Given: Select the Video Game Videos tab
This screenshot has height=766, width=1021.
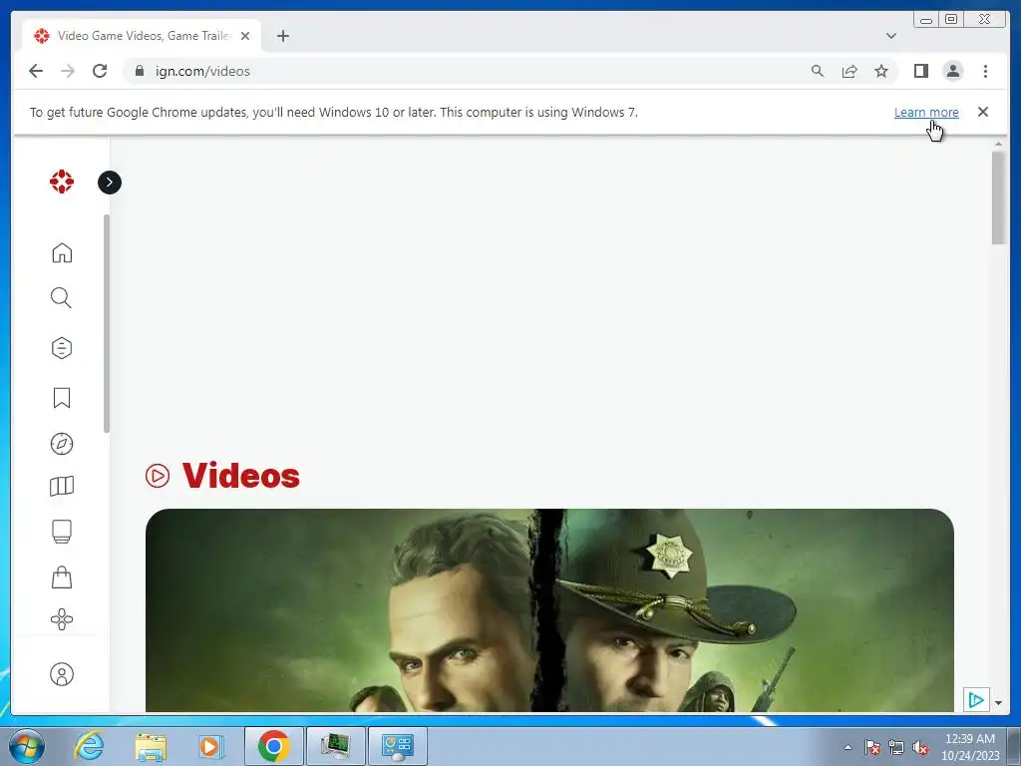Looking at the screenshot, I should (142, 36).
